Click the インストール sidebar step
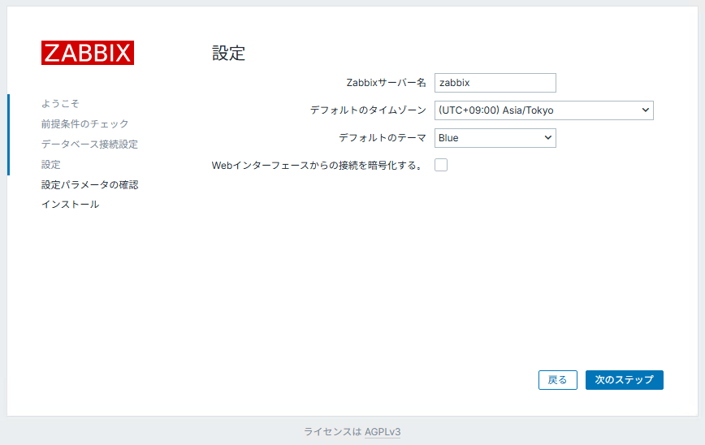 70,205
